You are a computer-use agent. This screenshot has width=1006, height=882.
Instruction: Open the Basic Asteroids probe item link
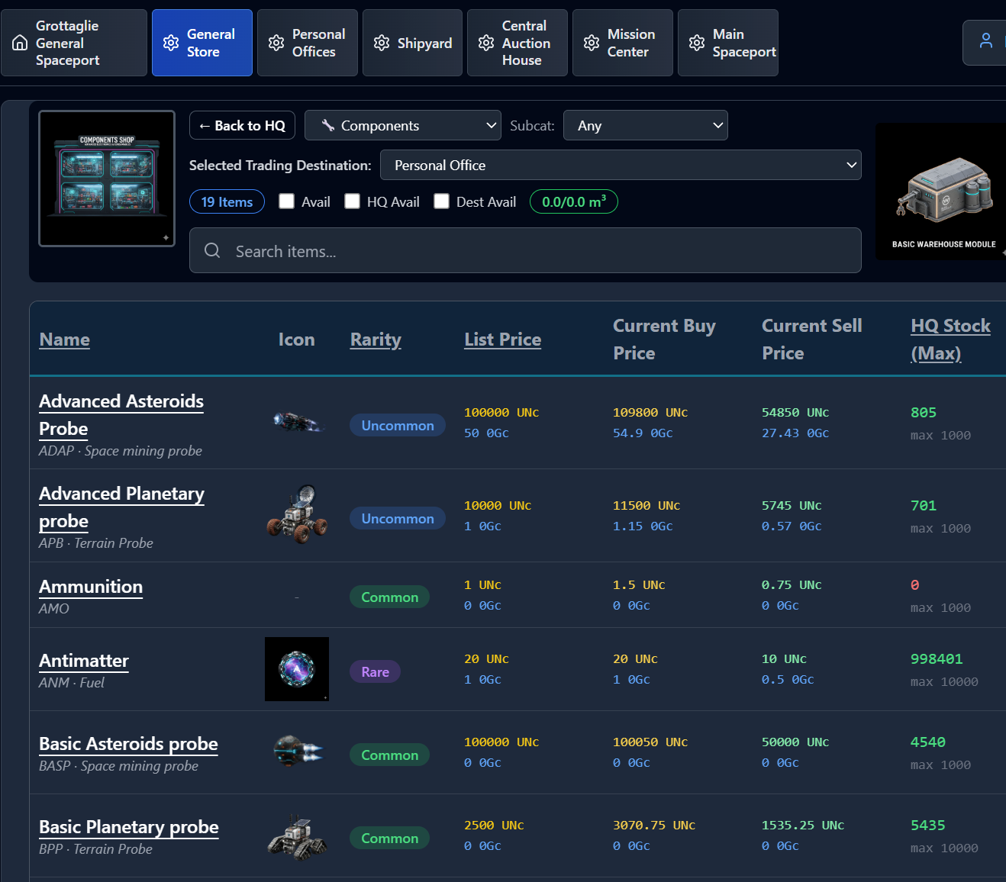128,744
